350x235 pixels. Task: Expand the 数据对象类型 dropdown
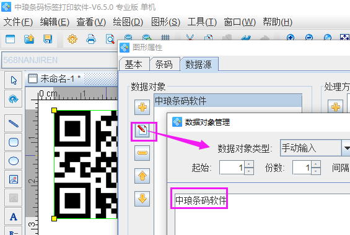(x=346, y=148)
